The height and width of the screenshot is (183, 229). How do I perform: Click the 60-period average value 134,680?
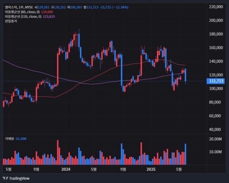pos(47,12)
